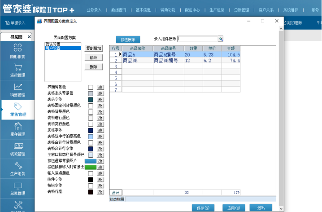Open 进货管理 cart icon
Viewport: 322px width, 212px height.
tap(18, 67)
